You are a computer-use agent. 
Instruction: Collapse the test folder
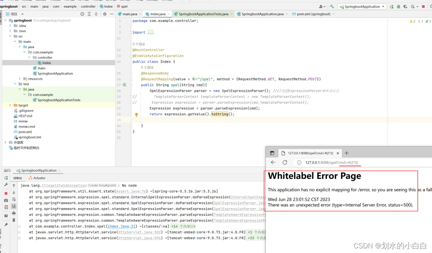[x=15, y=84]
